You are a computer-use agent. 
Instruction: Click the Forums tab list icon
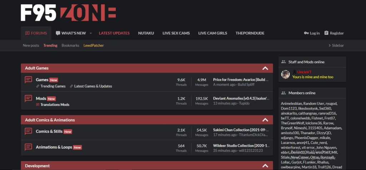tap(27, 33)
